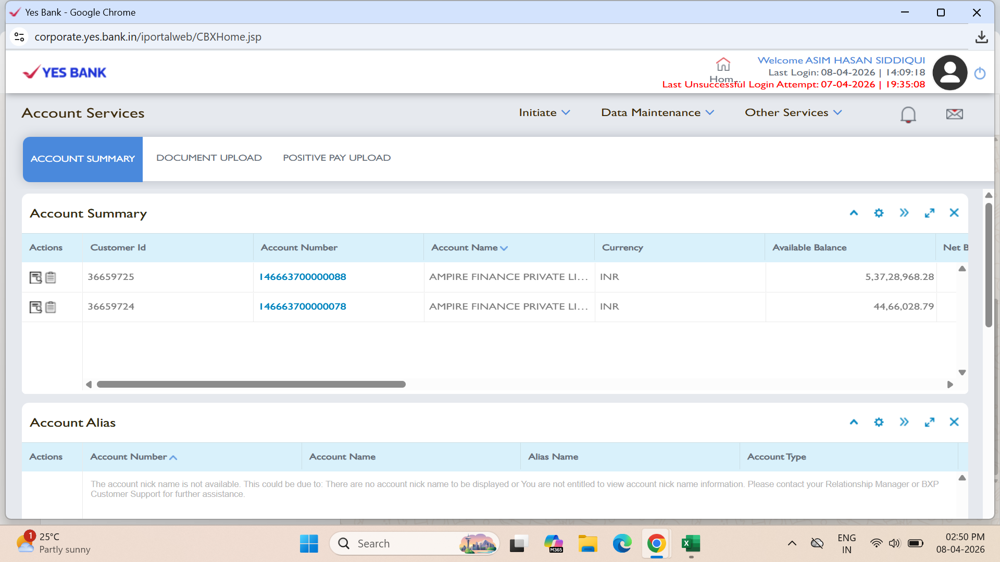Image resolution: width=1000 pixels, height=562 pixels.
Task: Open statement clipboard icon for customer 36659725
Action: coord(51,277)
